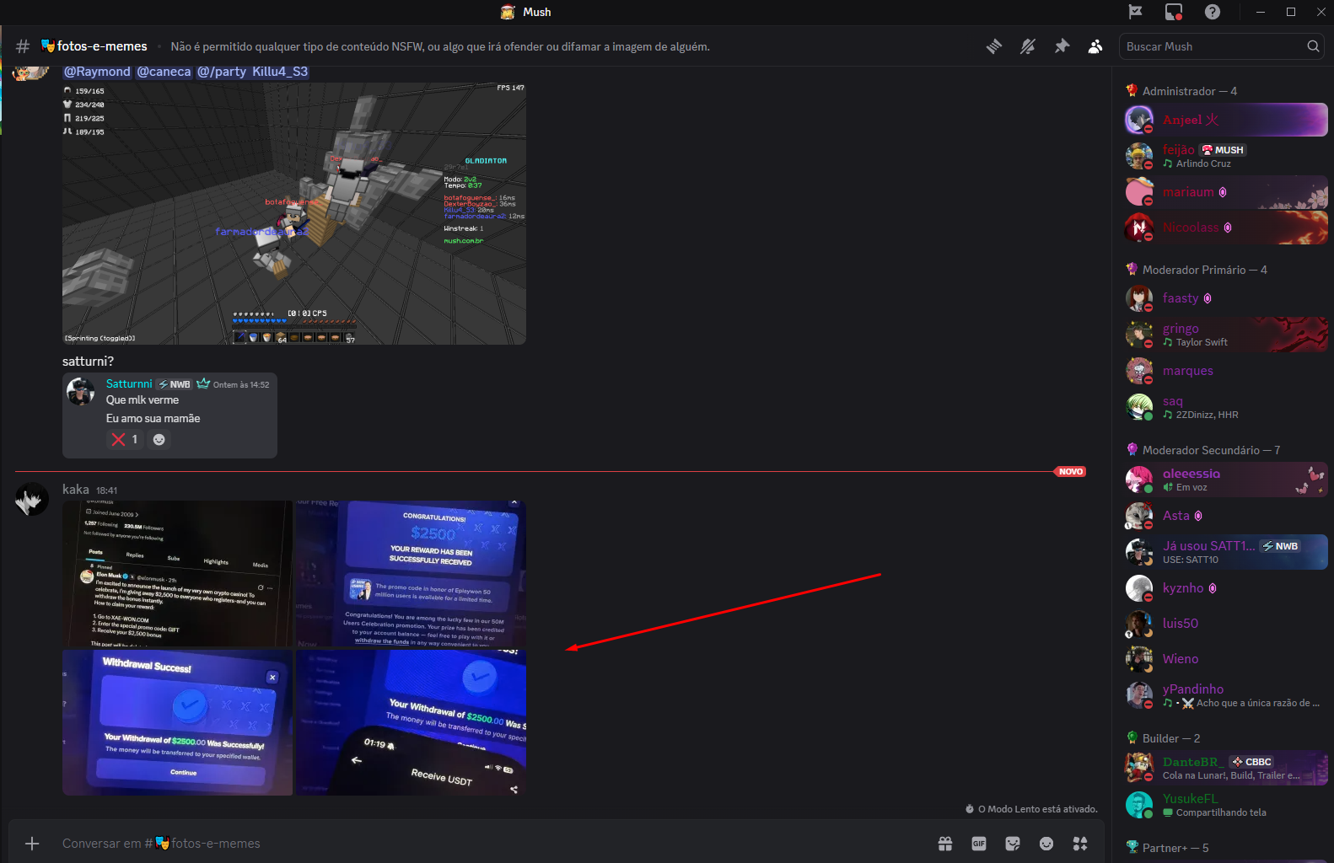Open the Threads icon in channel header

(x=994, y=46)
